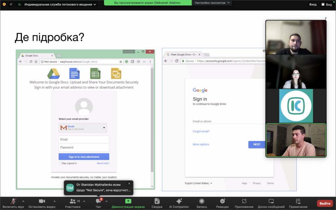Open Chrome three-dot menu in Google Docs window
Screen dimensions: 336x210
point(150,61)
